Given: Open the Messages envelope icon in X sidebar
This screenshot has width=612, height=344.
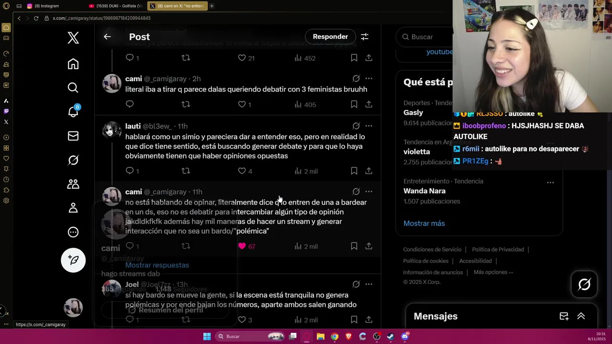Looking at the screenshot, I should click(x=73, y=136).
